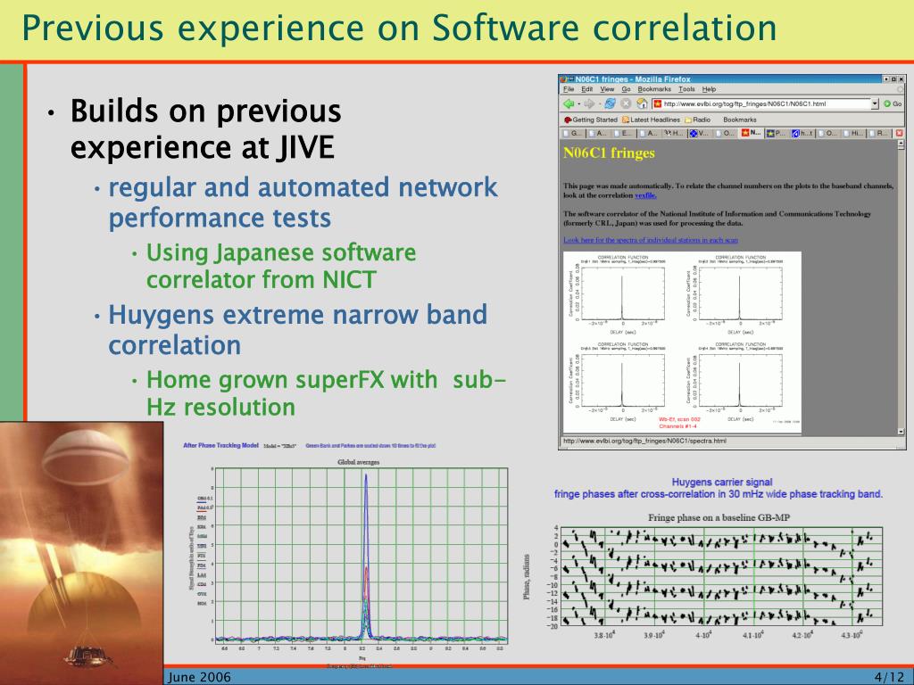The width and height of the screenshot is (914, 685).
Task: Click the N06C1 fringes page heading
Action: pyautogui.click(x=609, y=153)
